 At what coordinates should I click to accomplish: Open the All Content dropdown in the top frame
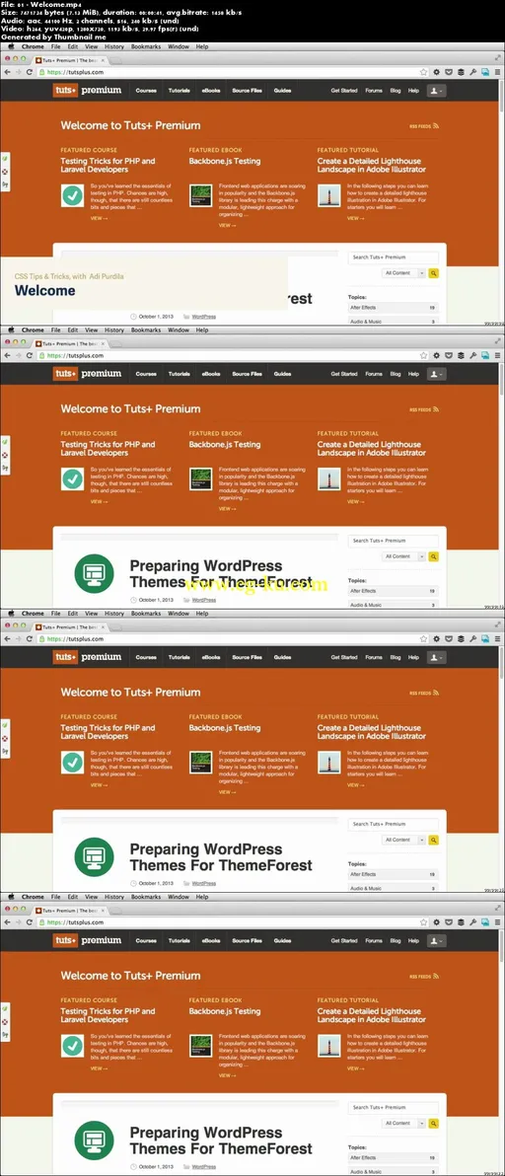tap(403, 273)
